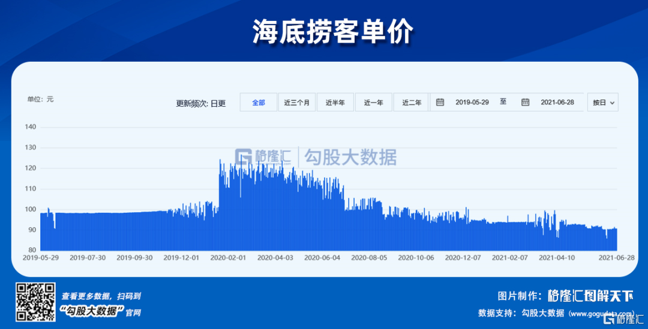648x329 pixels.
Task: Switch to 近三个月 range
Action: pos(297,102)
